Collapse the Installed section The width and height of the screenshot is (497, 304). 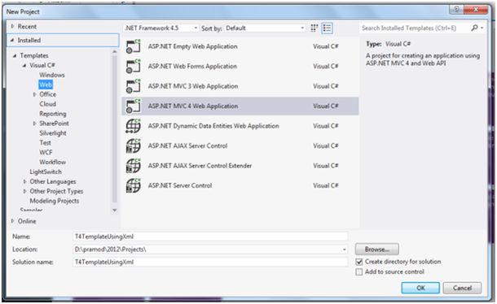click(12, 40)
